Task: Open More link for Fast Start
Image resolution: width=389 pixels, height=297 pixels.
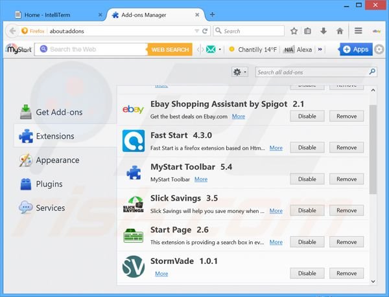Action: pos(276,148)
